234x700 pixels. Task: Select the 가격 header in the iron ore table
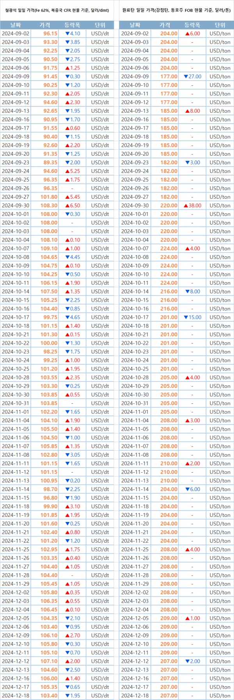pyautogui.click(x=45, y=25)
